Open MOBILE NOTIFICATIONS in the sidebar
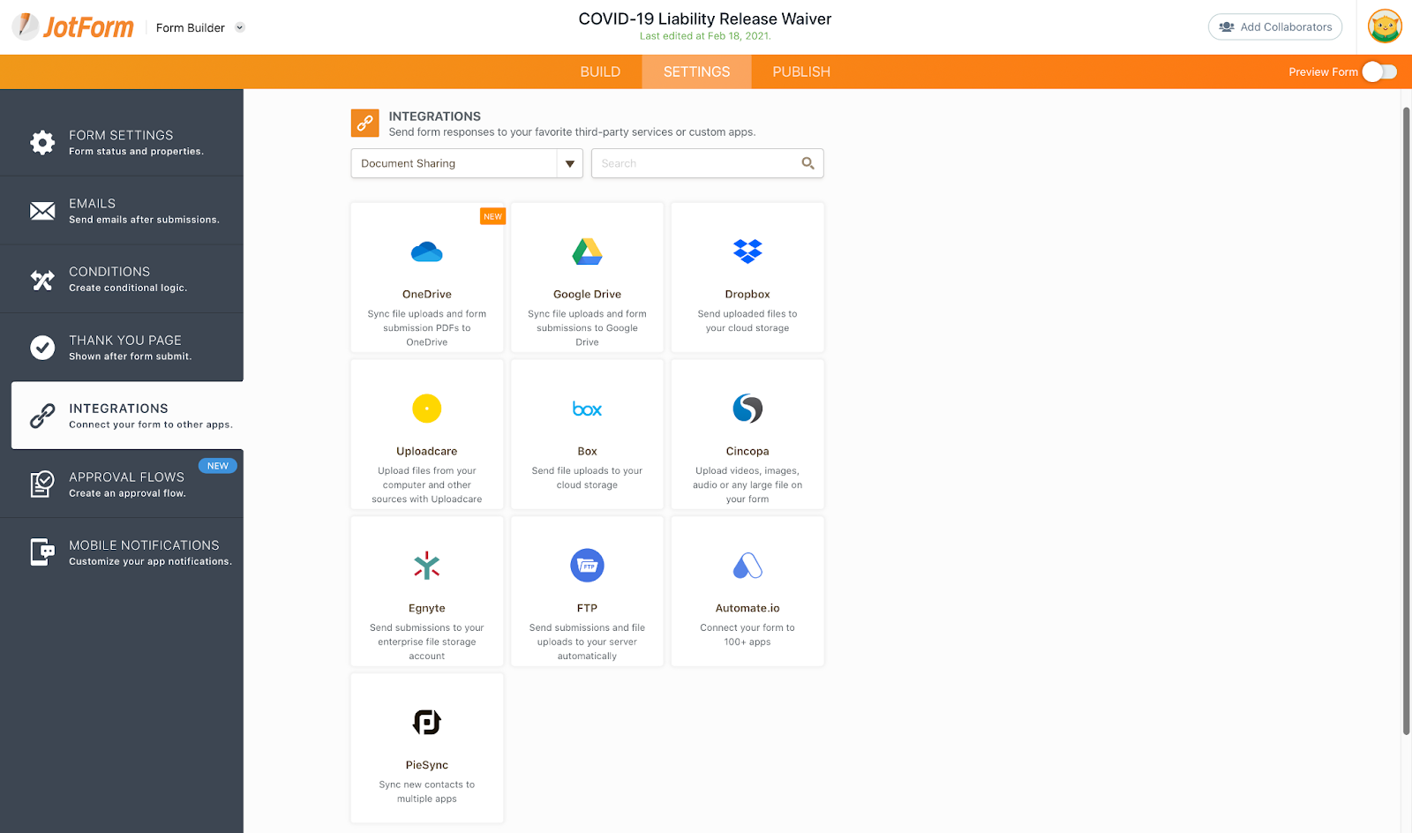Image resolution: width=1412 pixels, height=833 pixels. 122,552
